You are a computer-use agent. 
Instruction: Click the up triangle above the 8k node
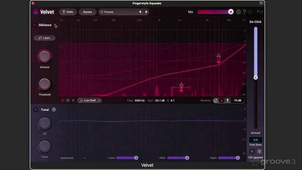point(218,56)
